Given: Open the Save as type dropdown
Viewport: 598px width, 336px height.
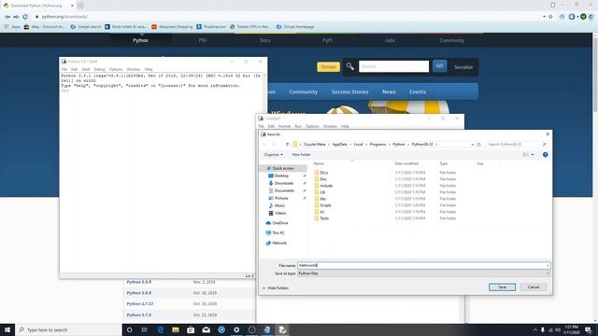Looking at the screenshot, I should [x=423, y=273].
